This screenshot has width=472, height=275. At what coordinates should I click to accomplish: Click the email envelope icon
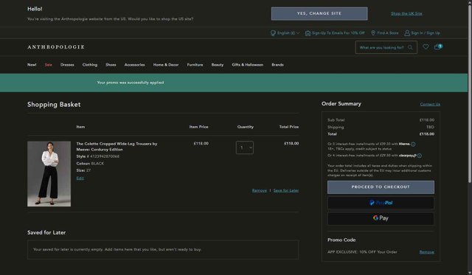(x=308, y=33)
